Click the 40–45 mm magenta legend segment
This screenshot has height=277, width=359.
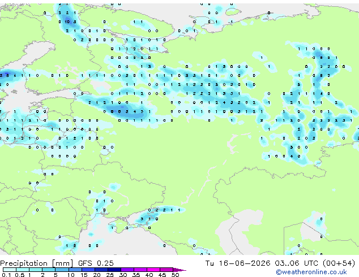(153, 270)
